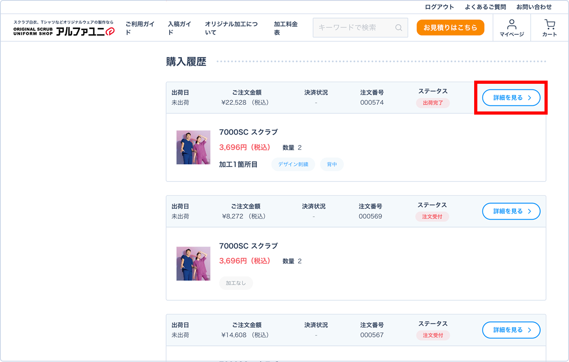This screenshot has height=362, width=569.
Task: Click 7000SC スクラブ title in order 000569
Action: (x=248, y=246)
